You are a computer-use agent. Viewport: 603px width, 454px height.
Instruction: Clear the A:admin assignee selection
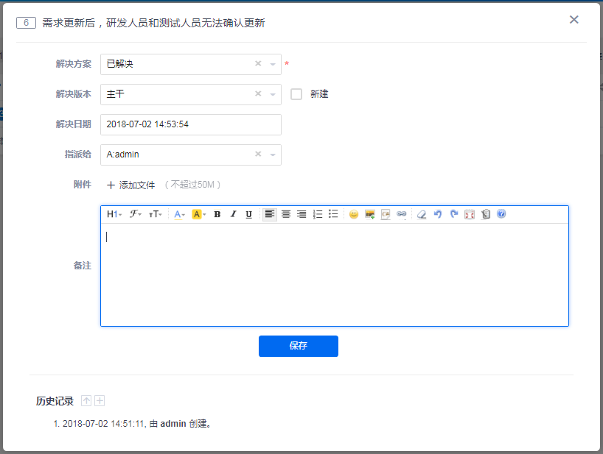pyautogui.click(x=258, y=154)
